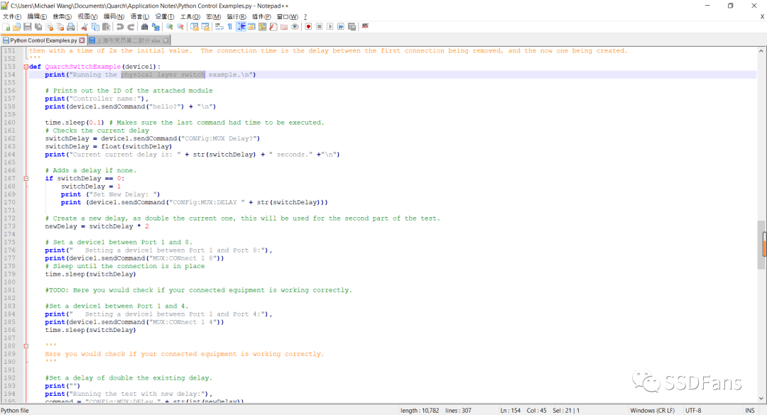Close the Python Control Examples.py tab

[82, 40]
